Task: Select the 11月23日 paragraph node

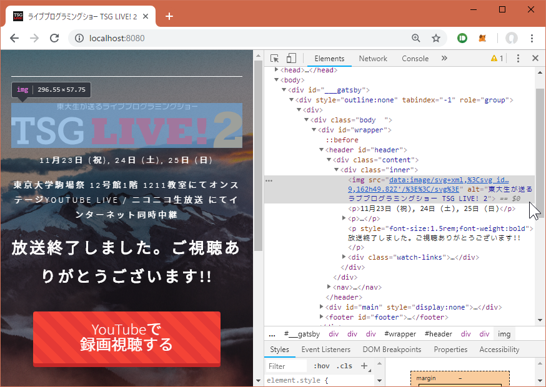Action: tap(432, 209)
